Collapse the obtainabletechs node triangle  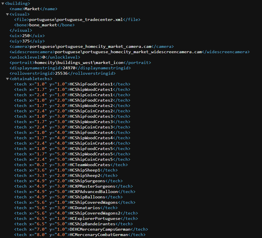(8, 79)
